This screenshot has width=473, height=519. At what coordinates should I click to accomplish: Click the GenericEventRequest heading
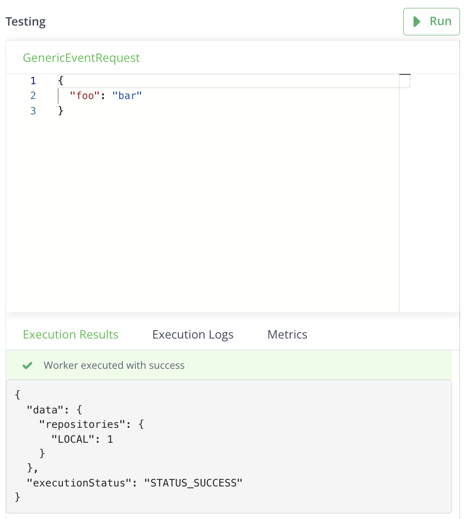pos(81,58)
